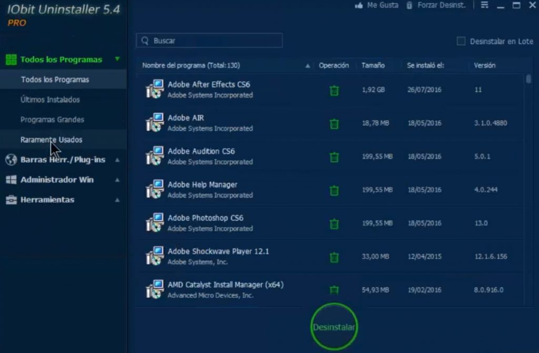The height and width of the screenshot is (353, 539).
Task: Focus the Buscar search field
Action: pyautogui.click(x=209, y=40)
